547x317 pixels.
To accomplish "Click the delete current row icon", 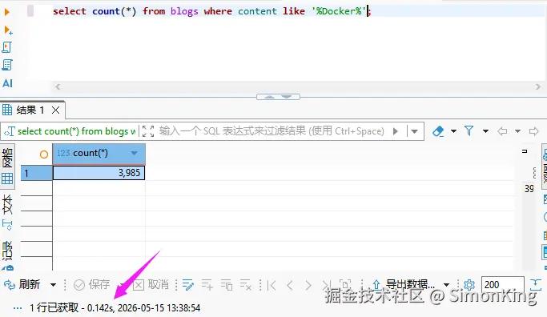I will tap(246, 285).
